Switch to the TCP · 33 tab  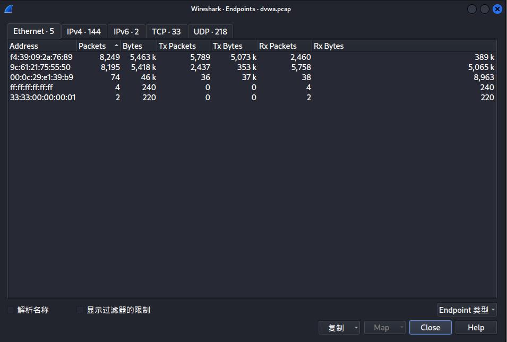pyautogui.click(x=166, y=32)
